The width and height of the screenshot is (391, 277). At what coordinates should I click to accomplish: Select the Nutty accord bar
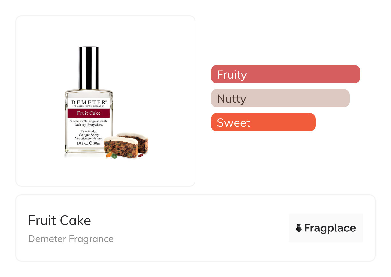(280, 98)
